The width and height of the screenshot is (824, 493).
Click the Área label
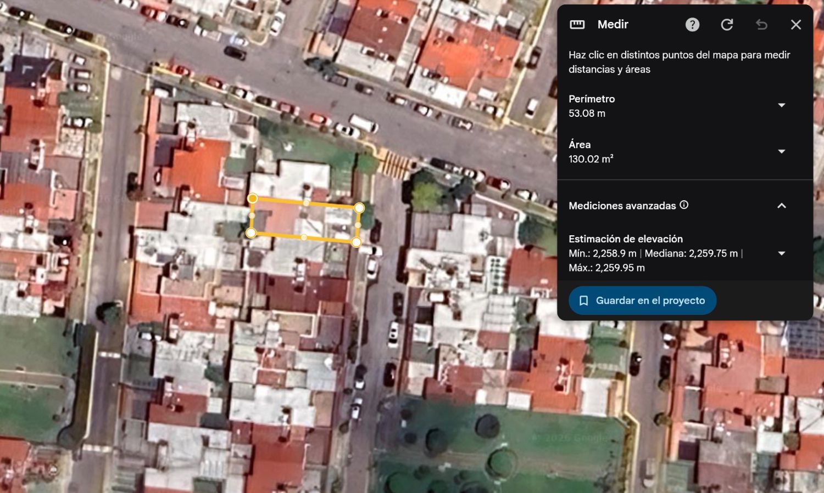pos(580,145)
